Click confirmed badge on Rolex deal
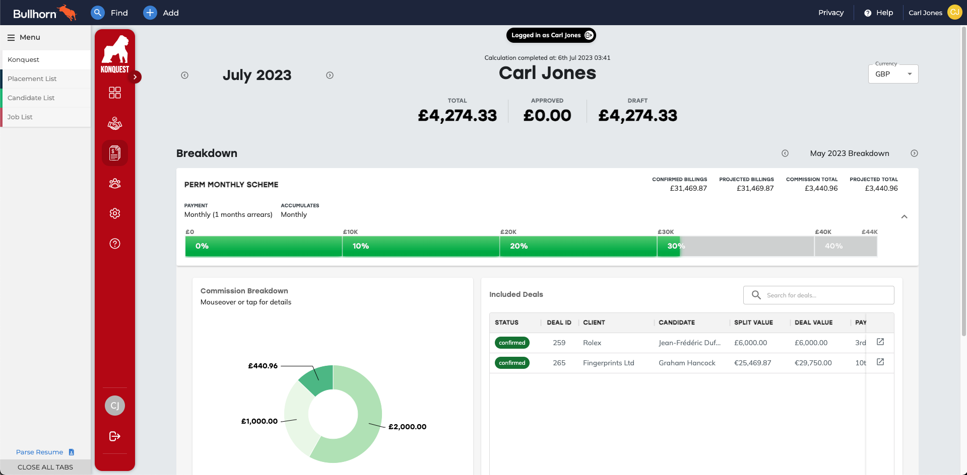The width and height of the screenshot is (967, 475). (512, 343)
